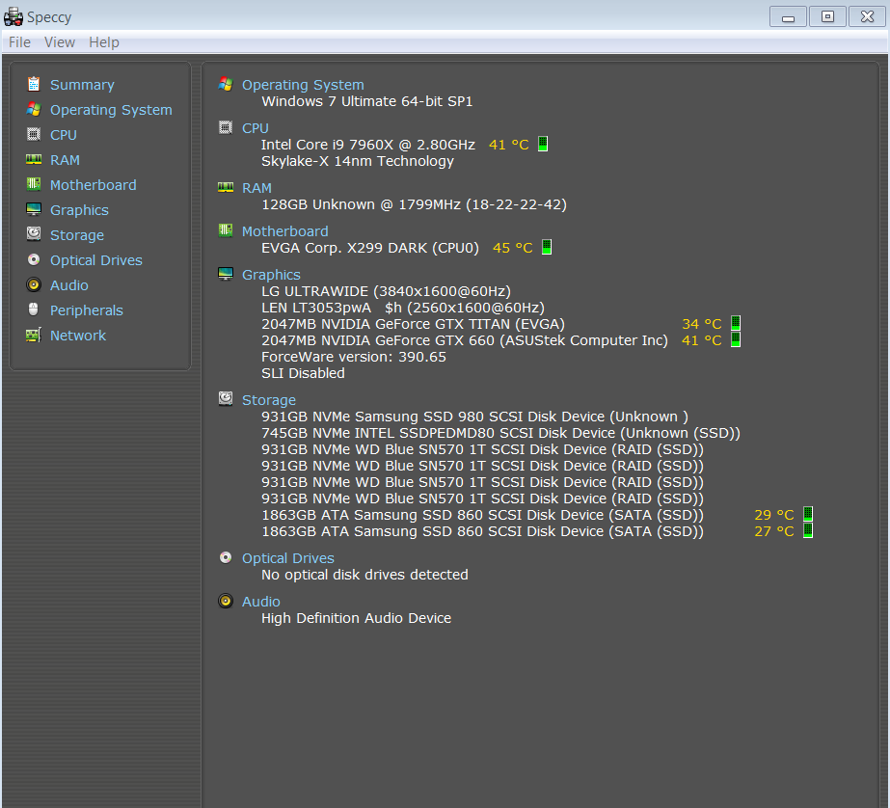Click the Network card icon in sidebar

click(34, 335)
